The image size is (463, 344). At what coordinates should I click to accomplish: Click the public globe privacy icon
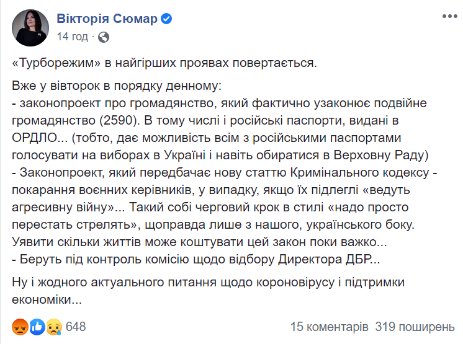[104, 37]
